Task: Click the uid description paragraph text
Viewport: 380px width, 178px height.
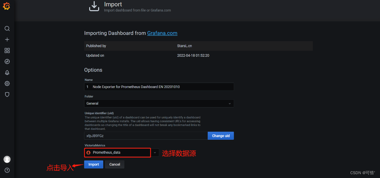Action: [x=142, y=123]
